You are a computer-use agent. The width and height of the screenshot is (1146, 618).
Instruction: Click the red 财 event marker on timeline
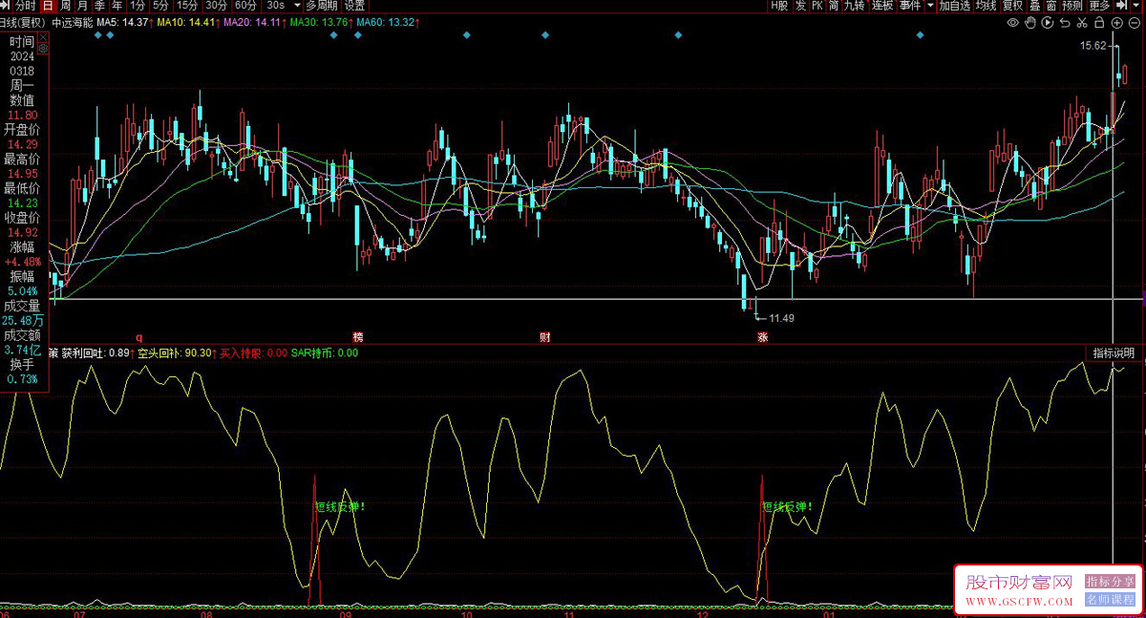[545, 337]
